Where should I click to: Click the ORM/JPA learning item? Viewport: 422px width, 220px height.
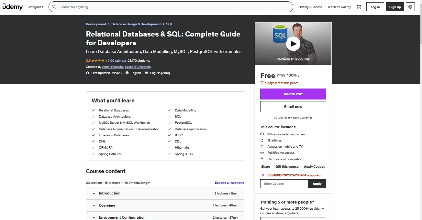coord(106,148)
